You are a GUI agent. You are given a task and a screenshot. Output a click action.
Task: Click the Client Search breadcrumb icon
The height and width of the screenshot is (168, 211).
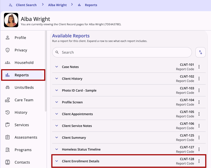10,5
